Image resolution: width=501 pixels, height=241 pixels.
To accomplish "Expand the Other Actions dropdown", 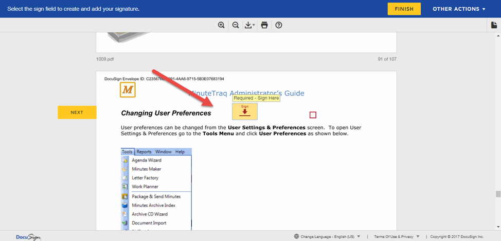I will [x=459, y=9].
